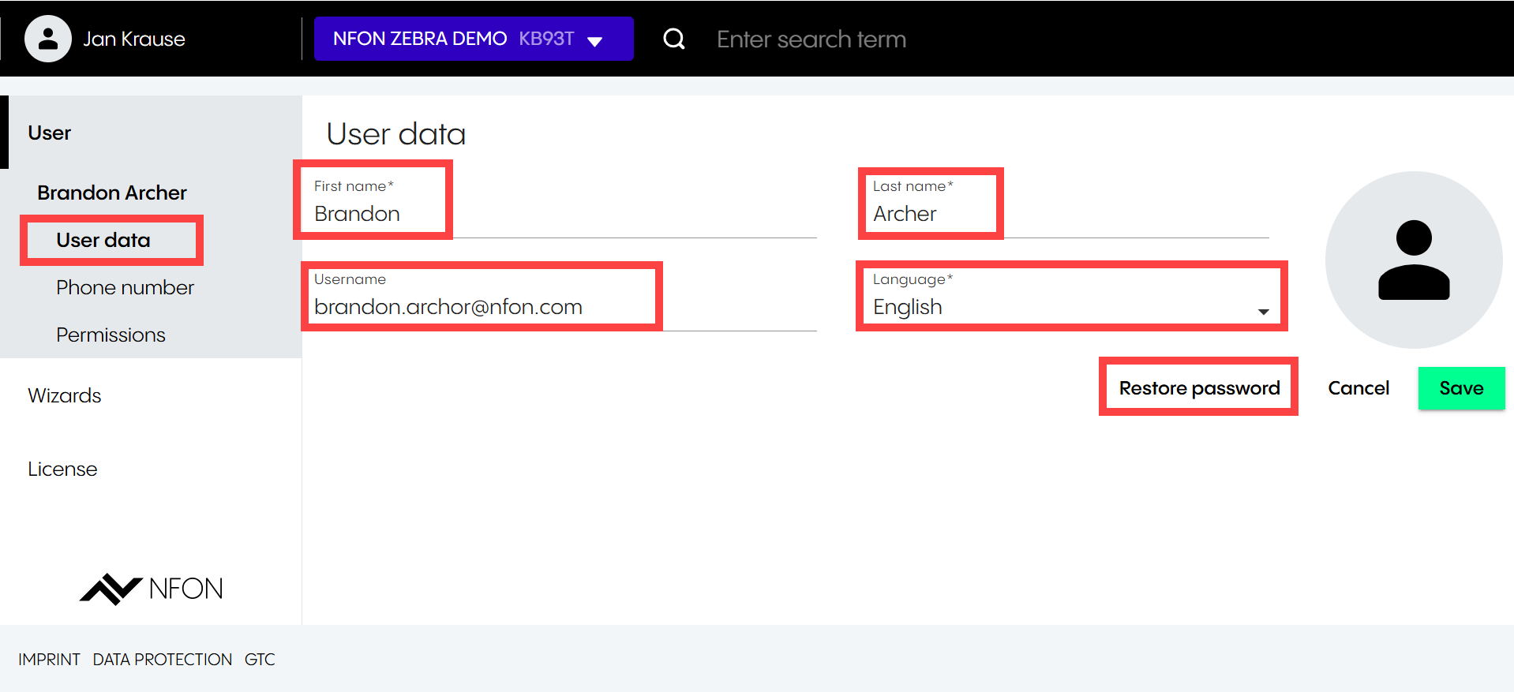This screenshot has width=1514, height=692.
Task: Click Jan Krause's profile avatar icon
Action: point(48,39)
